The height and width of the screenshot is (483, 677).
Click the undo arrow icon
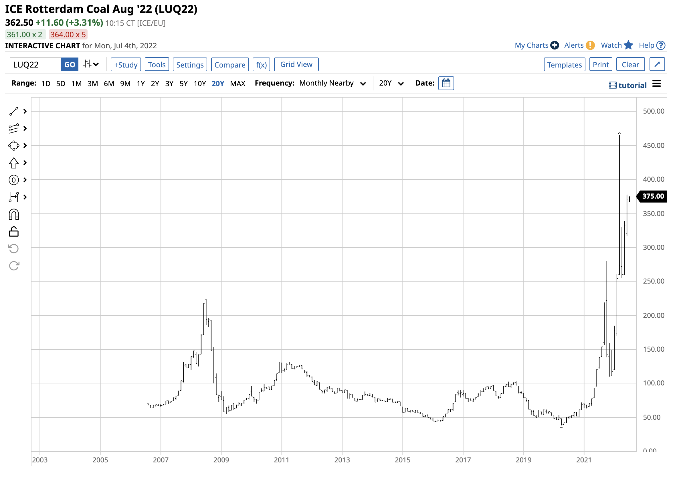pyautogui.click(x=14, y=249)
